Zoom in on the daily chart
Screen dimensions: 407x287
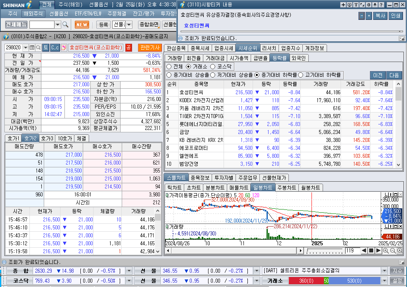pyautogui.click(x=386, y=251)
